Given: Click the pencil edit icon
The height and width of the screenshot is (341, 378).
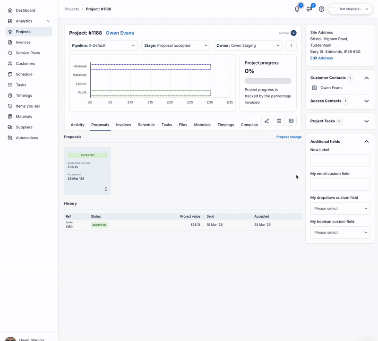Looking at the screenshot, I should pos(266,121).
